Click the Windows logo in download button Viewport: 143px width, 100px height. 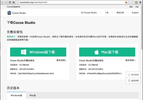click(x=24, y=52)
